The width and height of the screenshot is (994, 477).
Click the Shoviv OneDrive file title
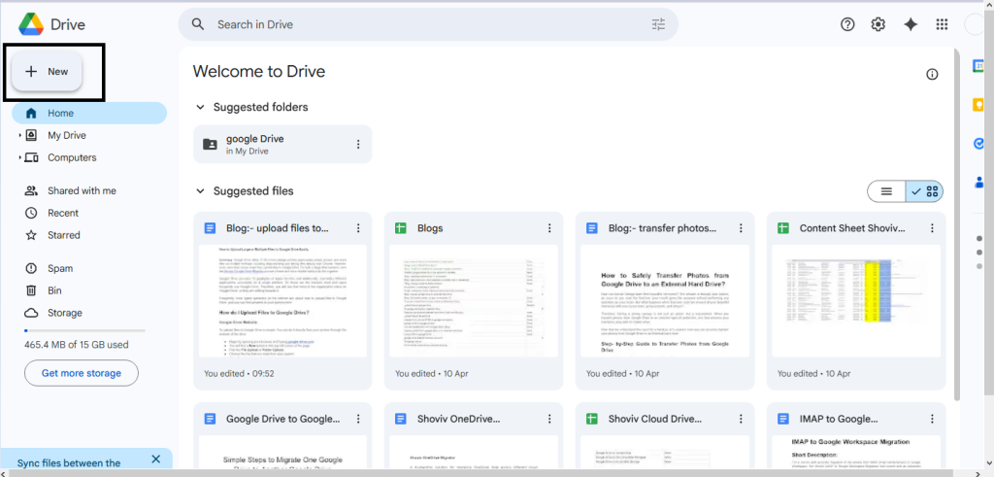[x=458, y=420]
